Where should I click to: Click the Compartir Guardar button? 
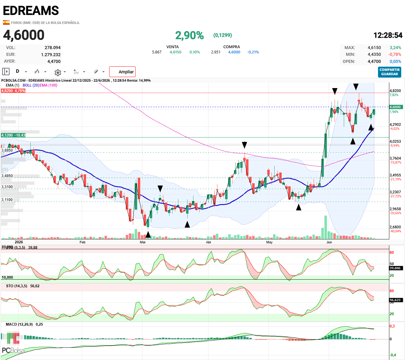coord(390,72)
